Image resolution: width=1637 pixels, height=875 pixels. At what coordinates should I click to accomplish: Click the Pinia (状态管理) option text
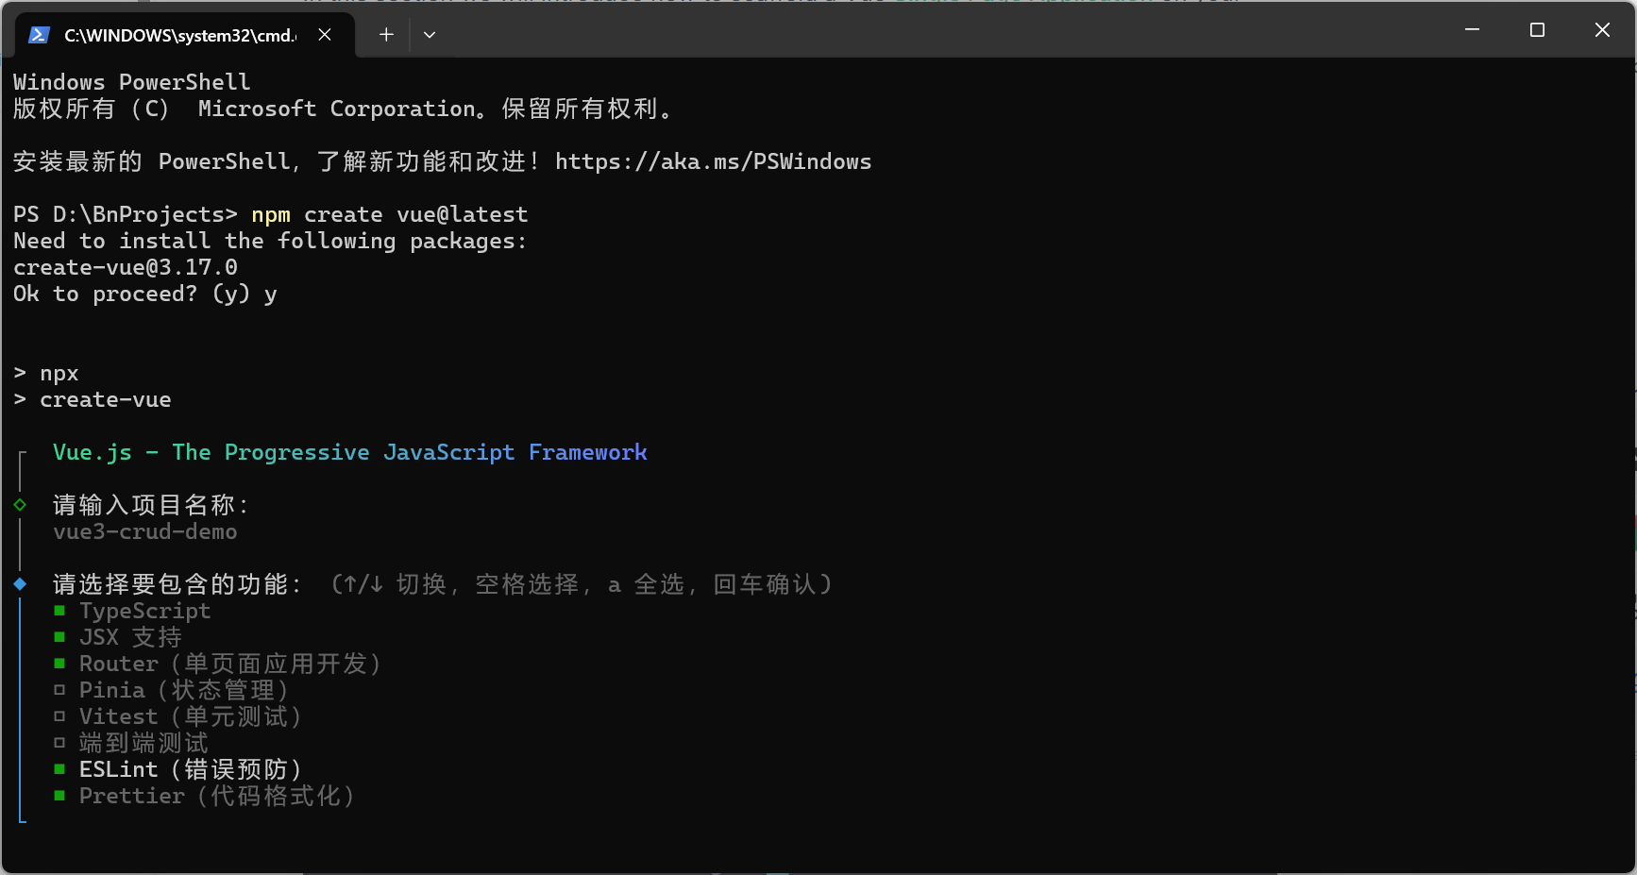point(184,690)
